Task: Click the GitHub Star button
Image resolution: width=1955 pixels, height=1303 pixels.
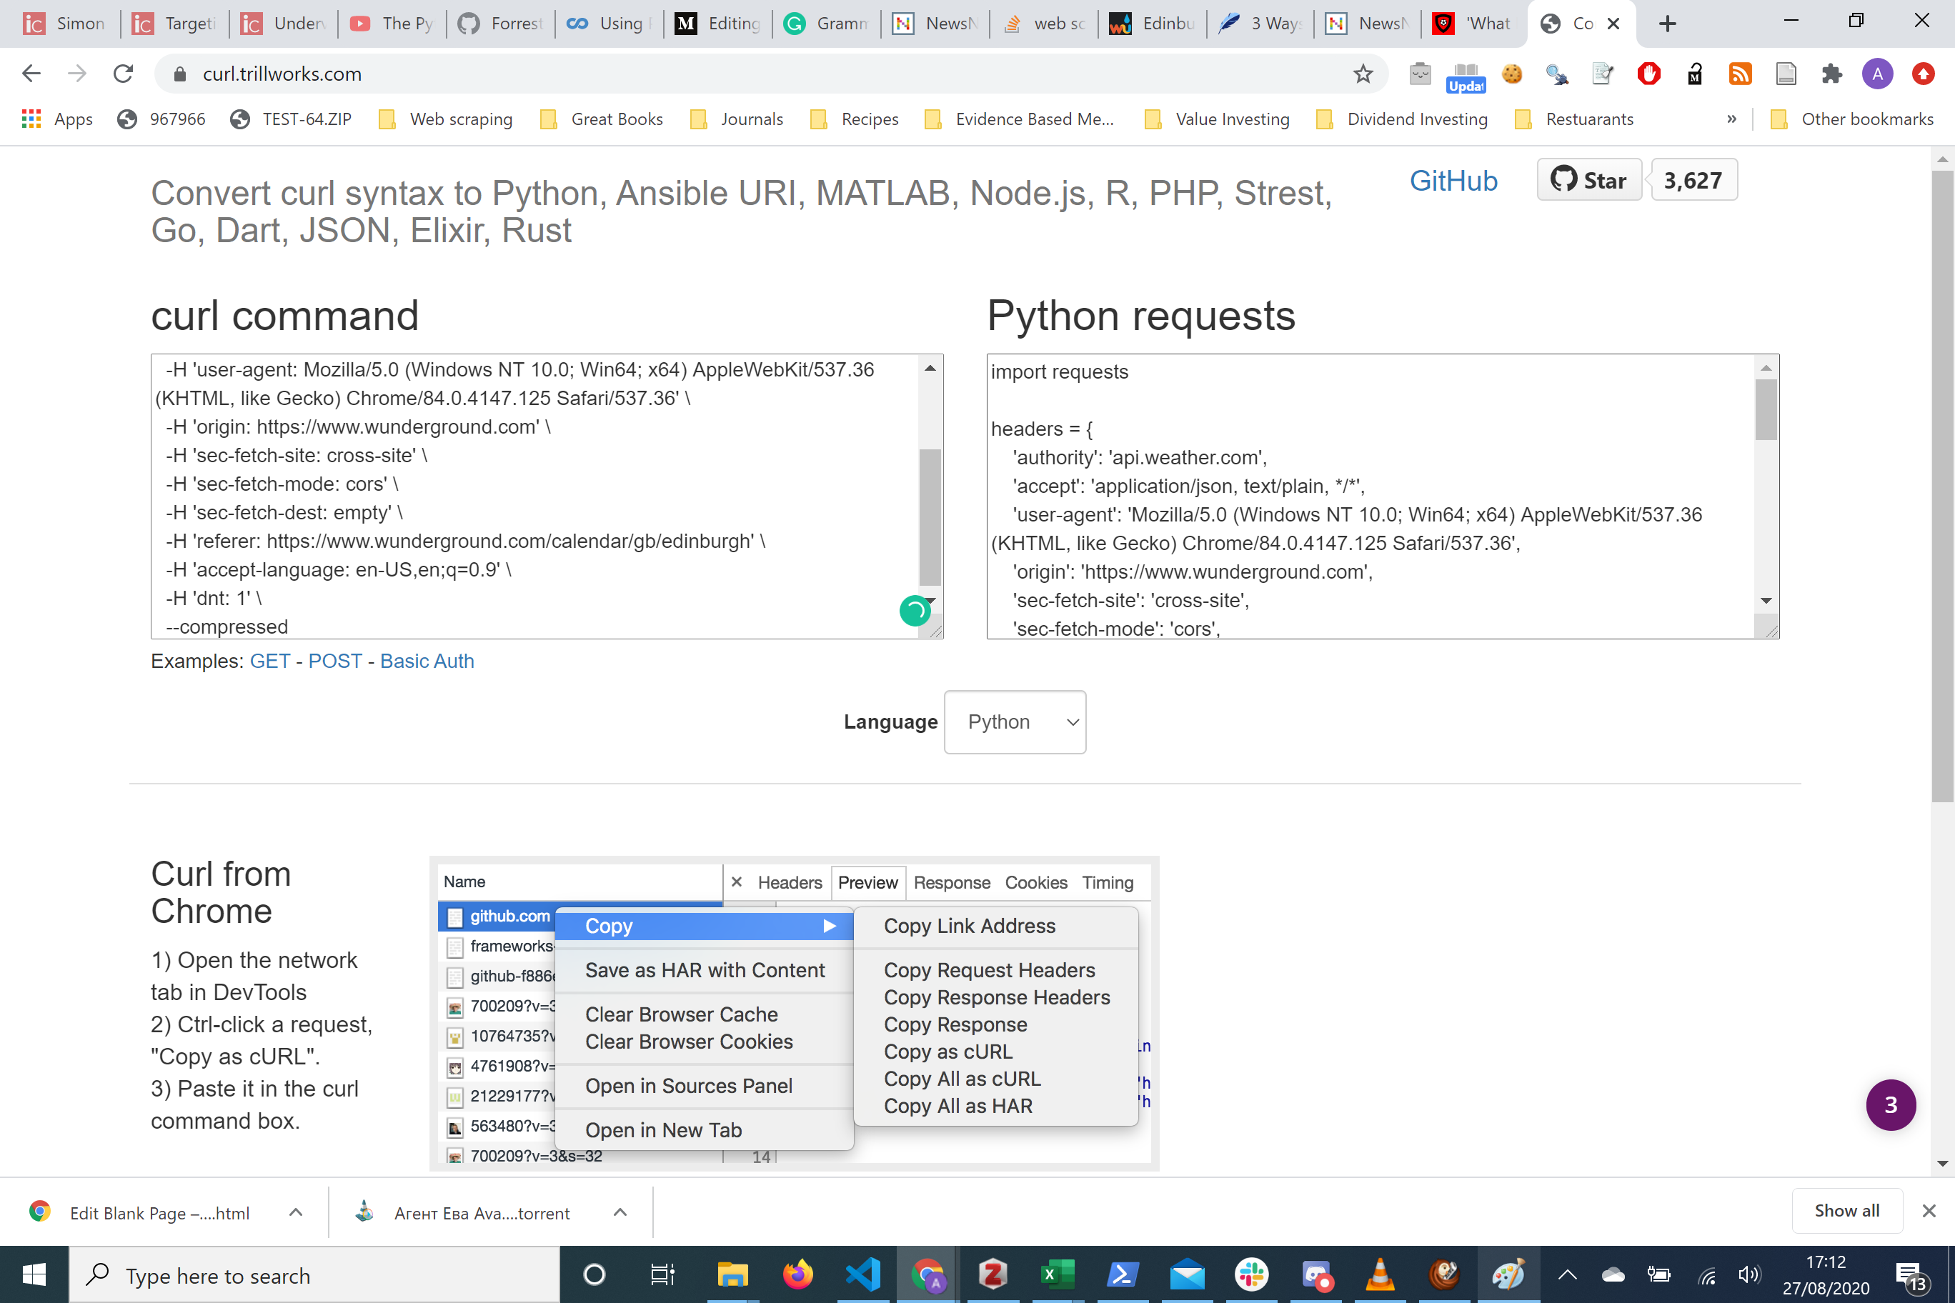Action: click(1589, 180)
